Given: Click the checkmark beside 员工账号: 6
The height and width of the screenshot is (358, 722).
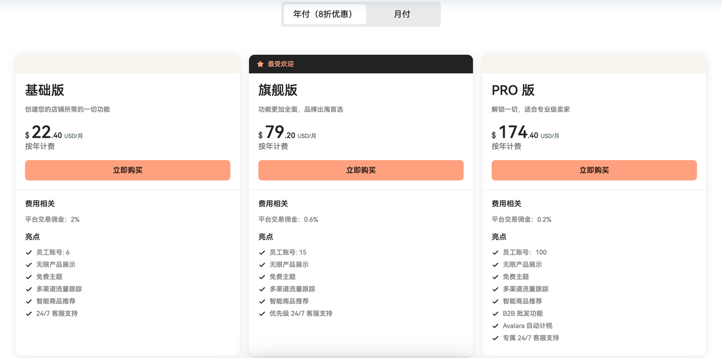Looking at the screenshot, I should (x=29, y=252).
